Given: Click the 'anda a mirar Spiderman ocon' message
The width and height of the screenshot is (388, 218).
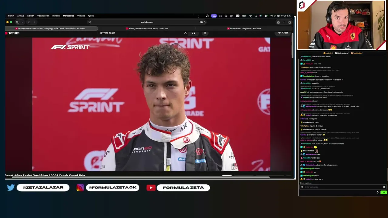Looking at the screenshot, I should click(x=316, y=67).
